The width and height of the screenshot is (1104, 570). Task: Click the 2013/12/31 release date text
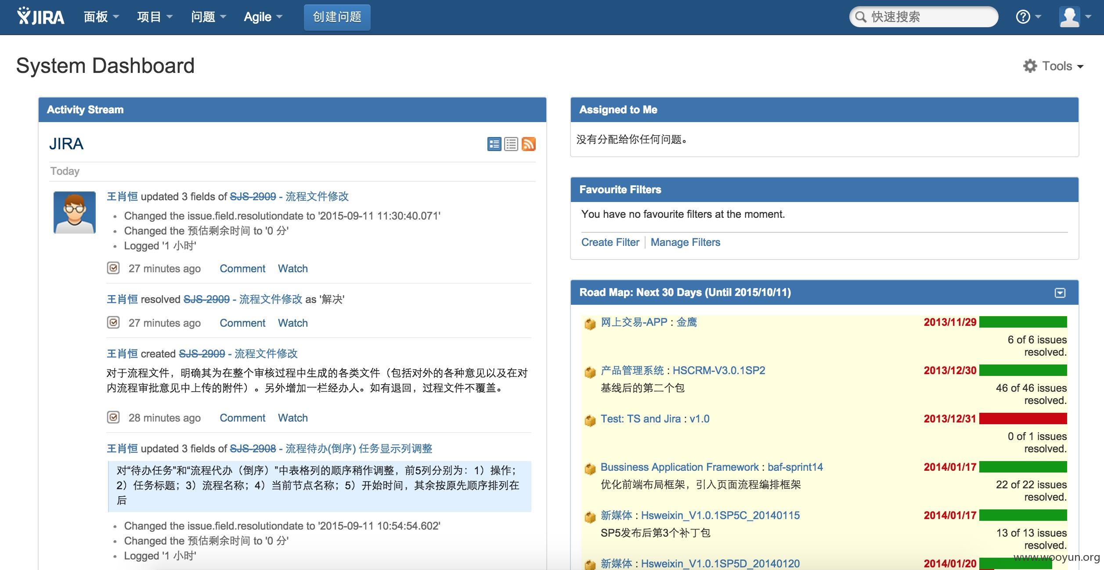point(950,418)
